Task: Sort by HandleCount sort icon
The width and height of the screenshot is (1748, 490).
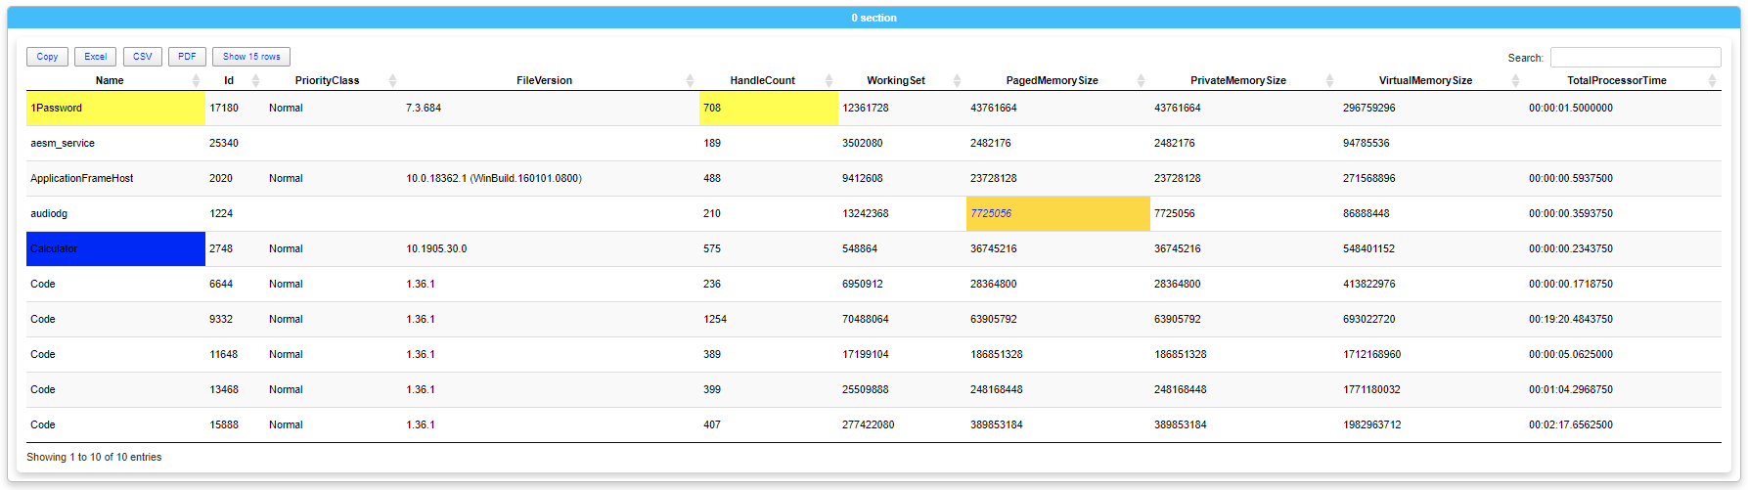Action: click(x=829, y=81)
